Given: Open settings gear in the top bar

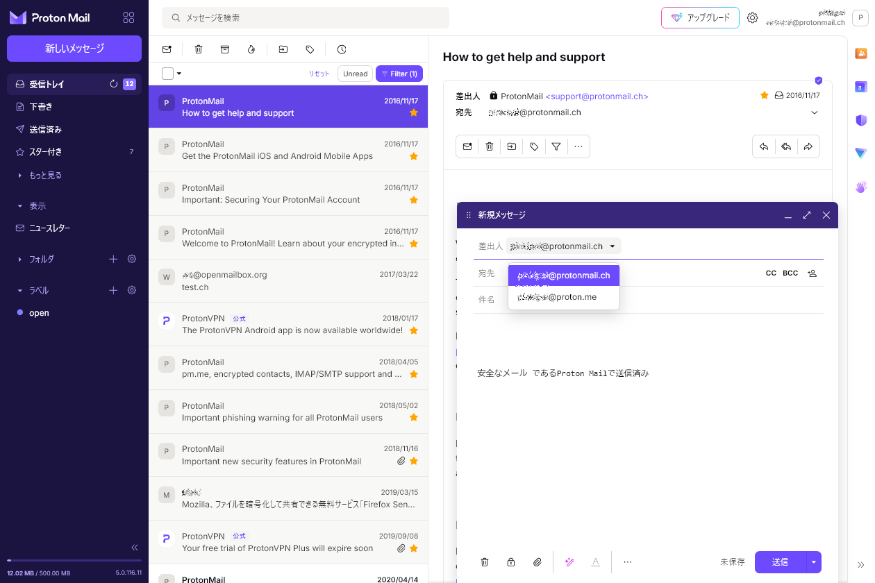Looking at the screenshot, I should coord(753,18).
